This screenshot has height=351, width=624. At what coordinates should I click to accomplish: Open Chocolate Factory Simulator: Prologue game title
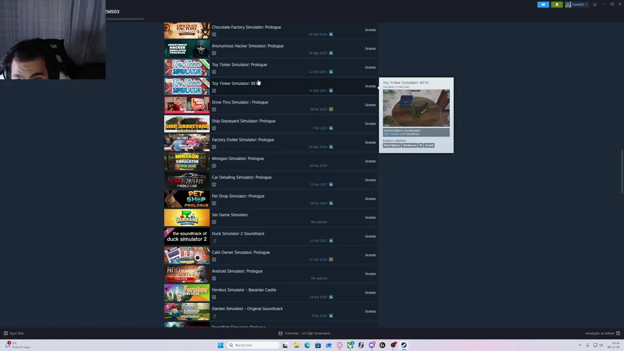click(x=246, y=27)
